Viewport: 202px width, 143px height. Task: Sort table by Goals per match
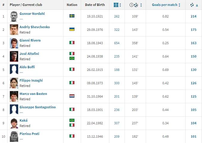pyautogui.click(x=164, y=5)
